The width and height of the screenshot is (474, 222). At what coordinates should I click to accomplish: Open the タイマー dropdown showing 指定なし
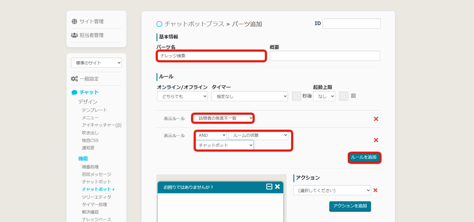[x=249, y=96]
